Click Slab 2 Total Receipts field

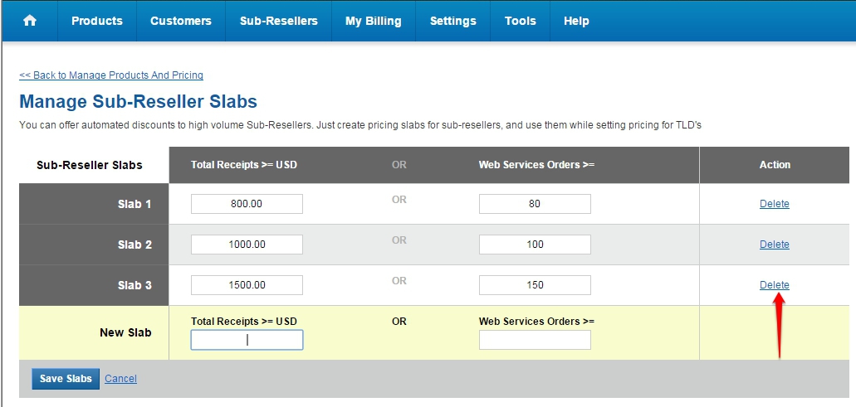tap(247, 245)
